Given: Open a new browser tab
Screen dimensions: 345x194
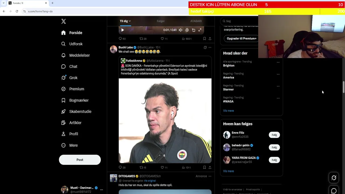Looking at the screenshot, I should (52, 3).
